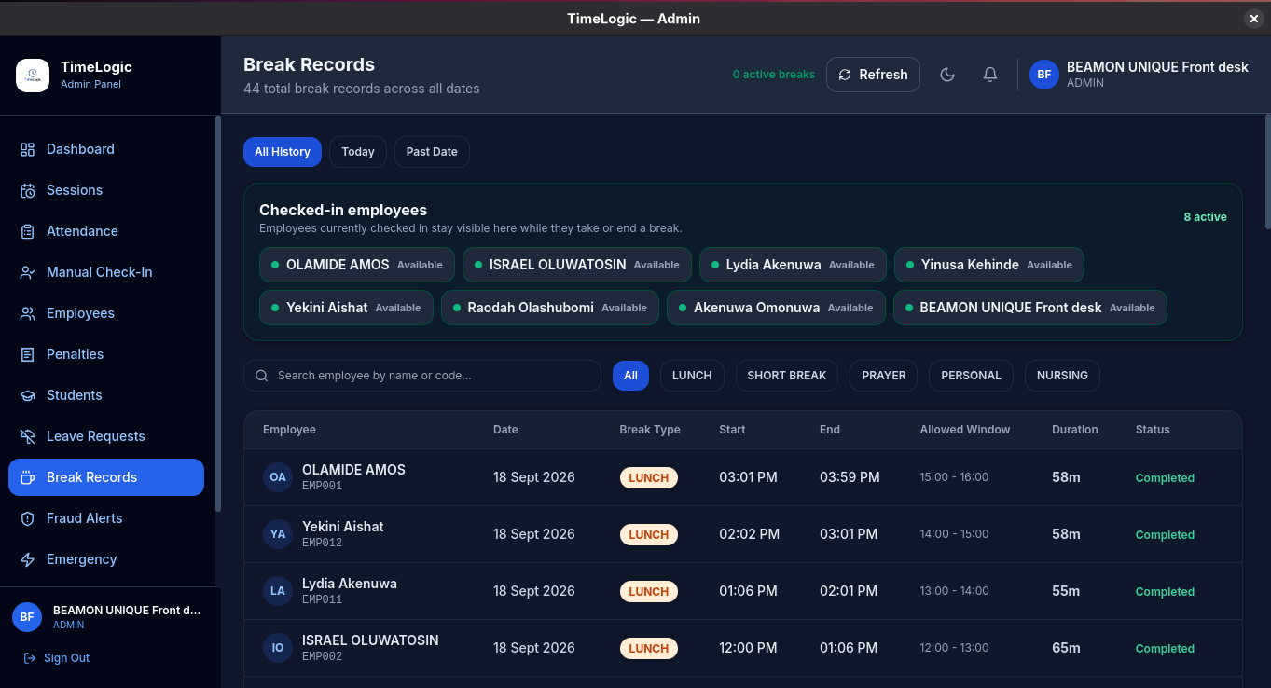Click the employee search field
Viewport: 1271px width, 688px height.
tap(422, 376)
